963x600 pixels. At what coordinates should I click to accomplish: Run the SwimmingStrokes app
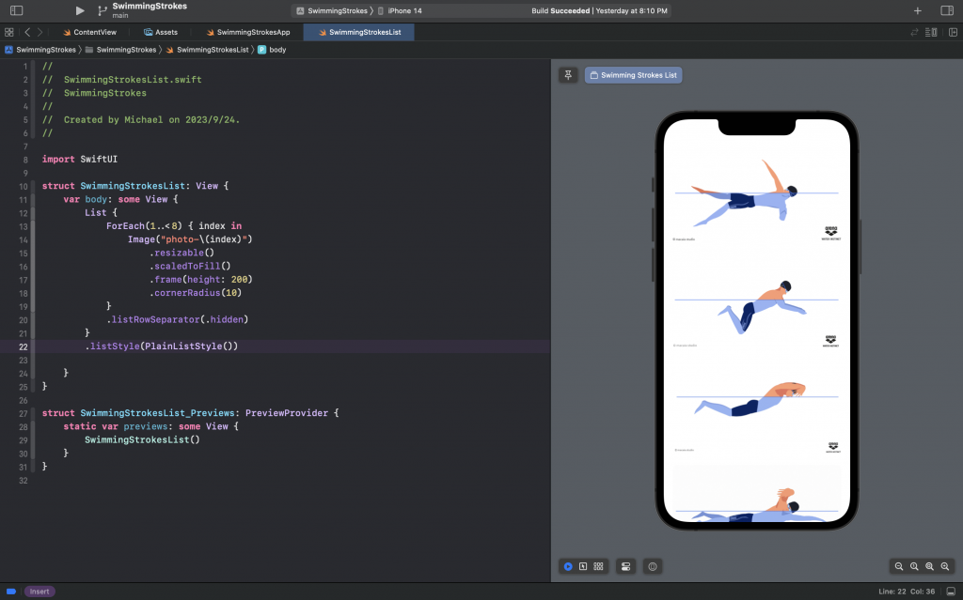[x=80, y=10]
